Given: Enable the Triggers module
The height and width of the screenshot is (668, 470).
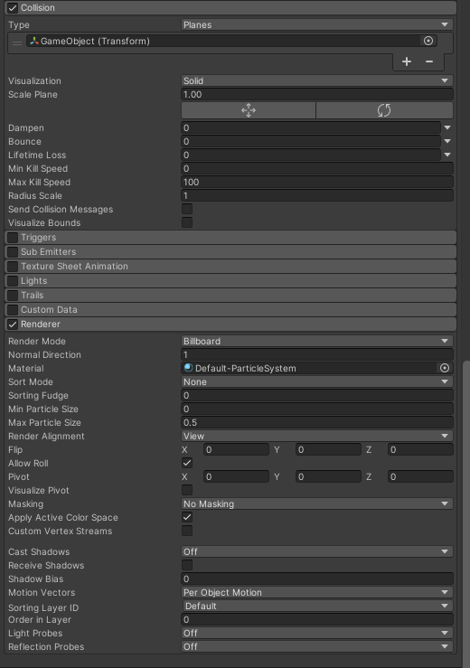Looking at the screenshot, I should (x=13, y=238).
